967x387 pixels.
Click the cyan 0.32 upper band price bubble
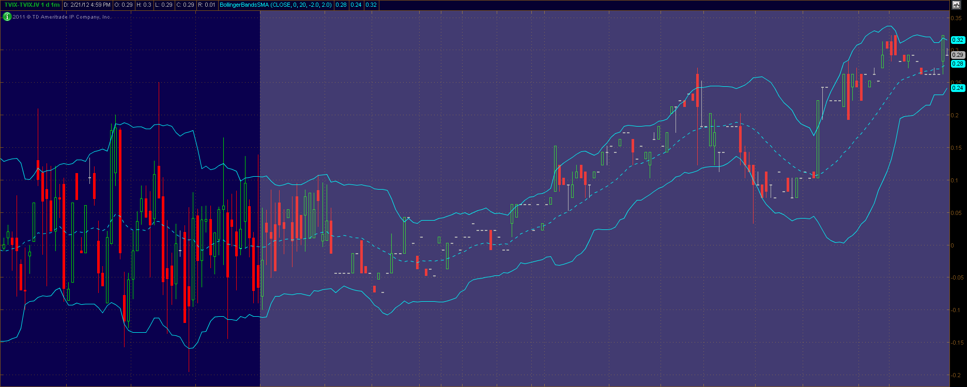point(958,40)
